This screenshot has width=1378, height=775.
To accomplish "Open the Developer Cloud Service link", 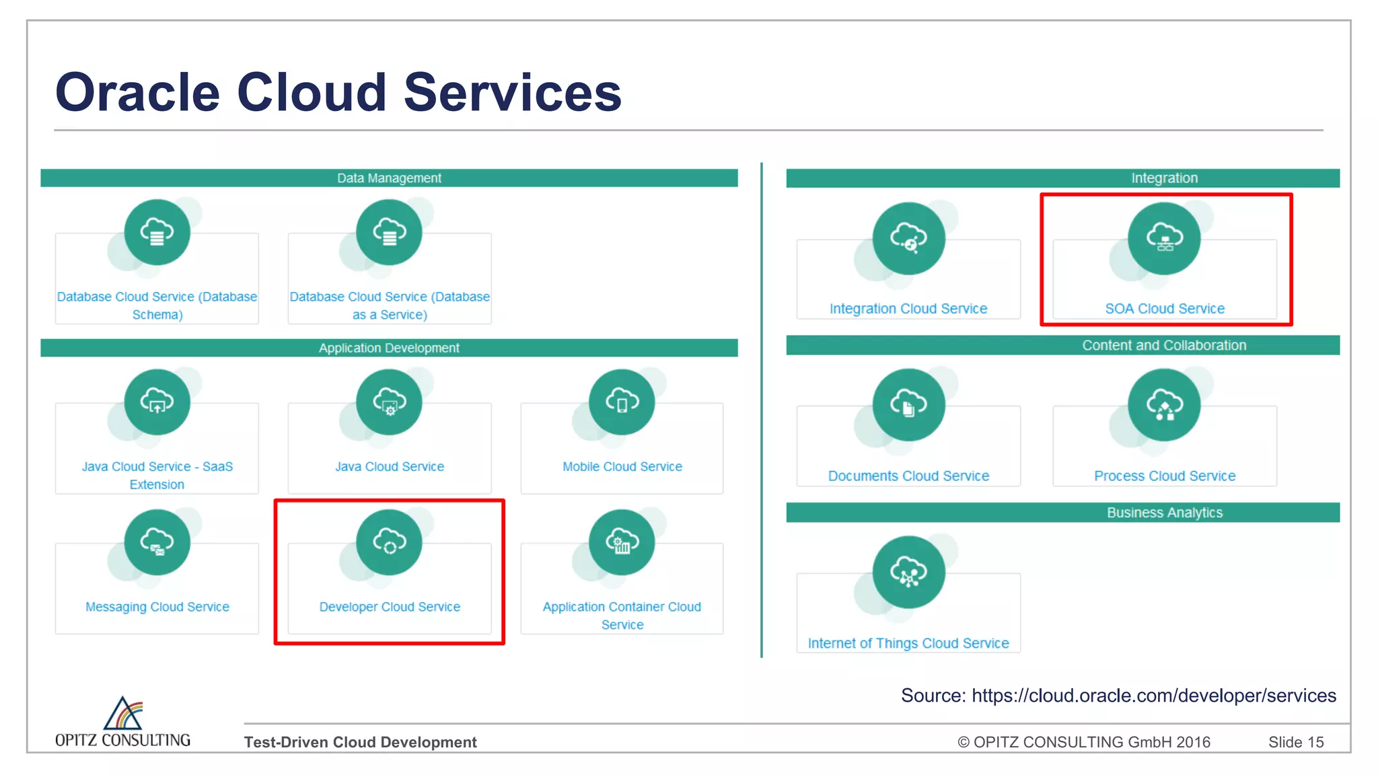I will 390,607.
